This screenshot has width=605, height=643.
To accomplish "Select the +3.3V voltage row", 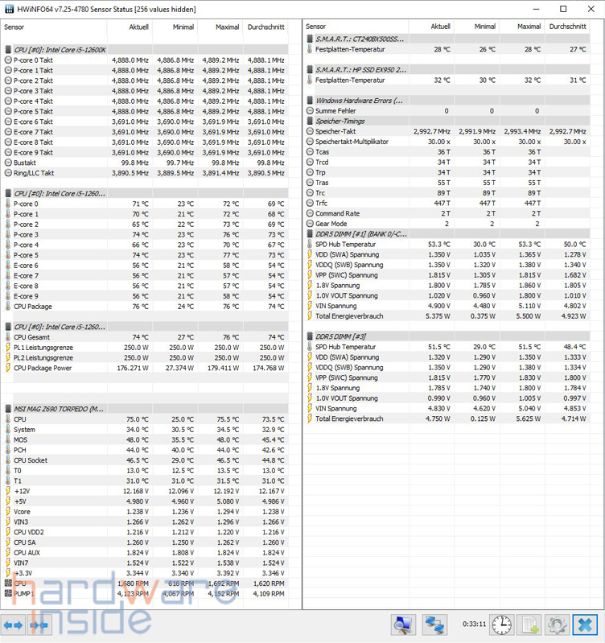I will (145, 573).
